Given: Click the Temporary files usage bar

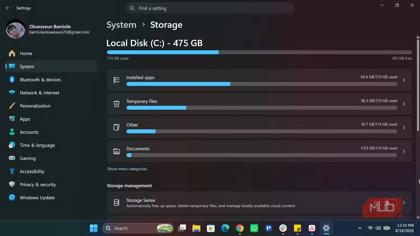Looking at the screenshot, I should [262, 108].
